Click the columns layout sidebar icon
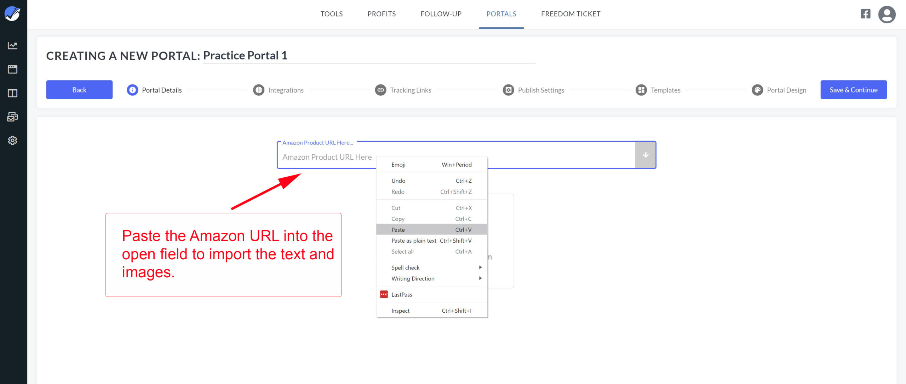The image size is (906, 384). point(12,93)
